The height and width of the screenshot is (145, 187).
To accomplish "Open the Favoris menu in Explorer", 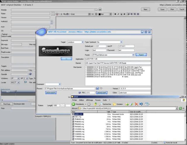I will click(x=98, y=100).
